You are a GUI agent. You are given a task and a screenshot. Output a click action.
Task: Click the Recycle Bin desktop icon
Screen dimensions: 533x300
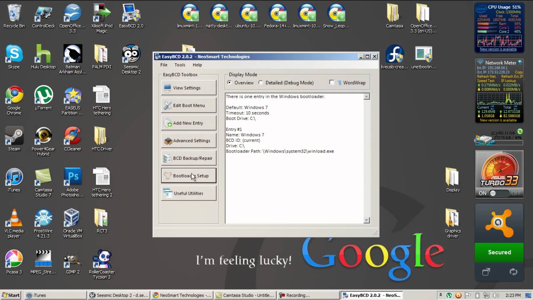click(x=14, y=16)
